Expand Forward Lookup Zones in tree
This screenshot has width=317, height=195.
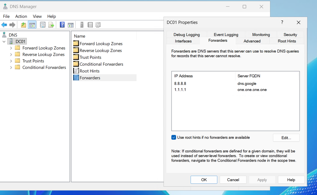point(11,48)
